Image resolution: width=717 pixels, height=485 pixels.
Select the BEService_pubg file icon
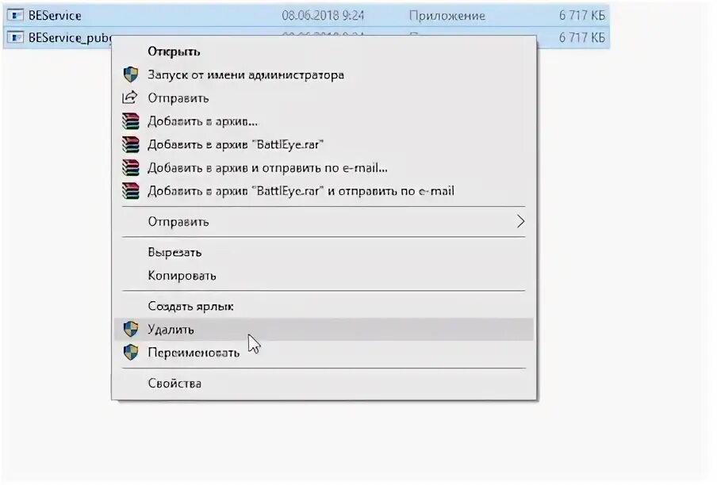coord(15,37)
